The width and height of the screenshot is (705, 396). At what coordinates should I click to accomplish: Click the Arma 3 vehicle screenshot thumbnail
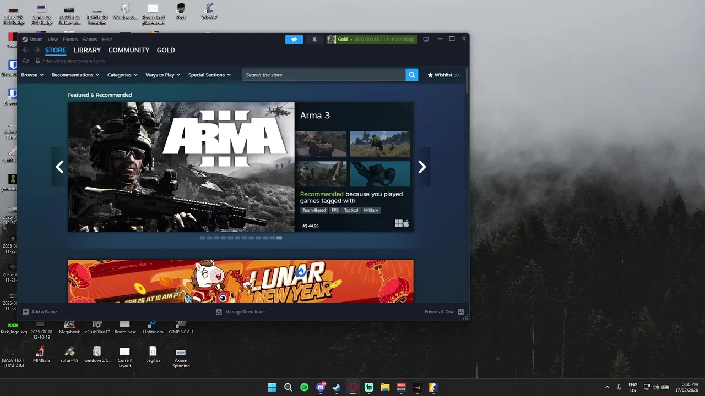click(x=321, y=144)
